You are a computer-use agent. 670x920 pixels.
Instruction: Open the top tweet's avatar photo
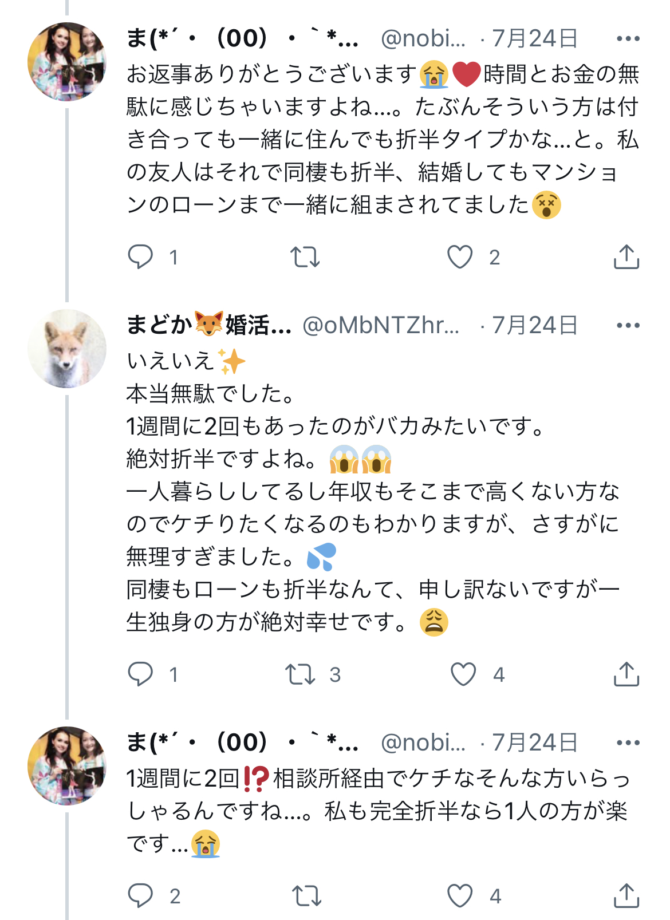(67, 62)
